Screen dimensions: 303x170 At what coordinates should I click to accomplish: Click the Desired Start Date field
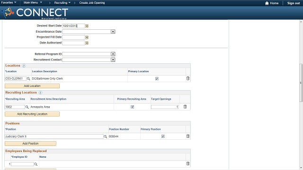click(74, 26)
